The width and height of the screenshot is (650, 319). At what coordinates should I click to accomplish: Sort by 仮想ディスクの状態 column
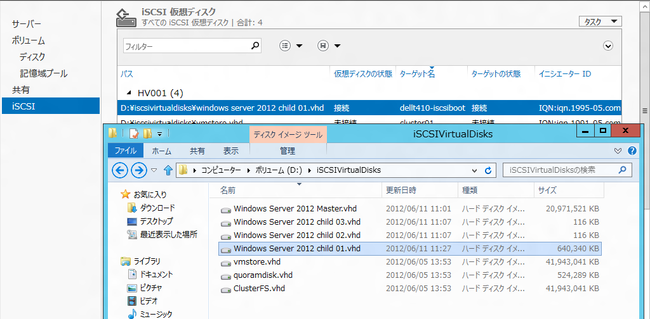[362, 75]
